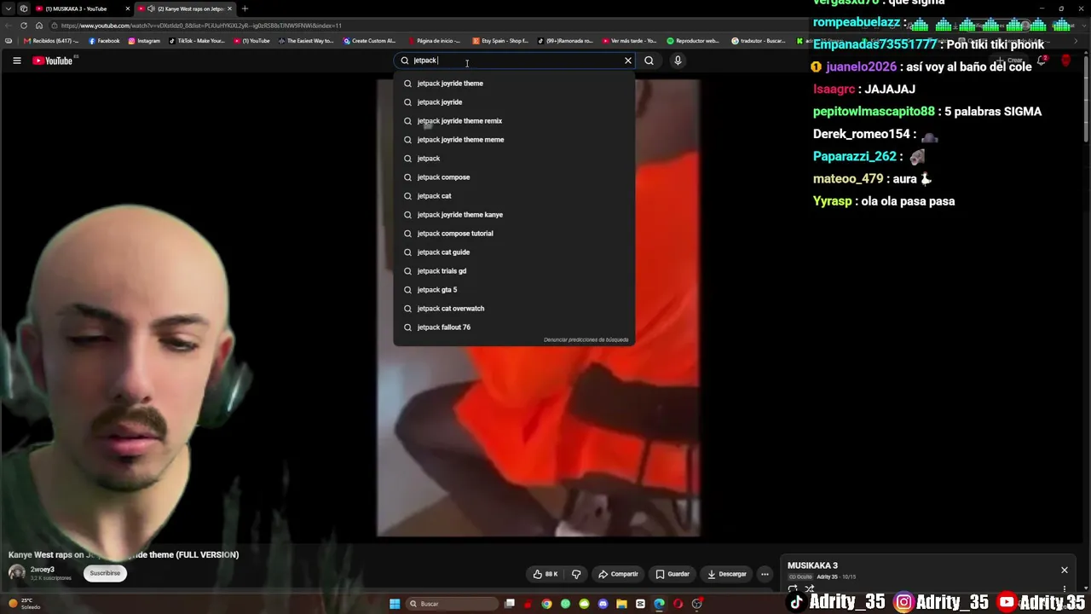Choose the "jetpack joyride theme meme" suggestion
1091x614 pixels.
point(514,140)
